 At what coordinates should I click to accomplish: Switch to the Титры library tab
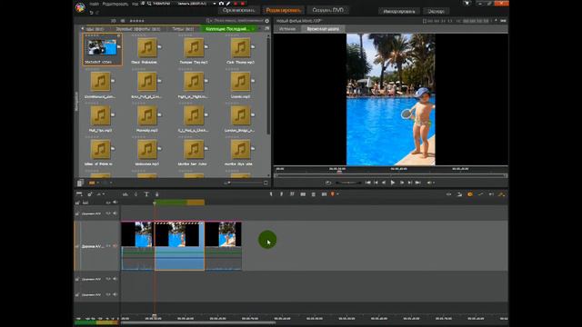183,29
